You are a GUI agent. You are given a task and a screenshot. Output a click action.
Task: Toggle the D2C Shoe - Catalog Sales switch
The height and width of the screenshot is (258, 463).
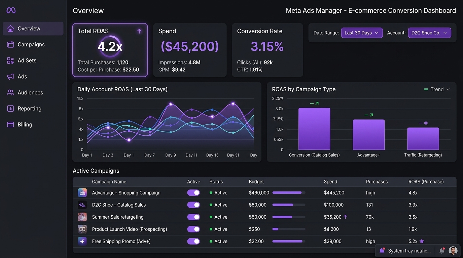coord(193,205)
